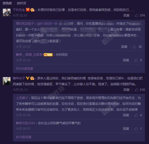Like 于利先生's comment with 374 likes

137,16
